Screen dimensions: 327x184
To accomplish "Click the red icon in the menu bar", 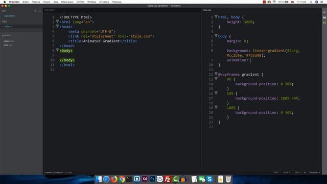I will tap(264, 2).
